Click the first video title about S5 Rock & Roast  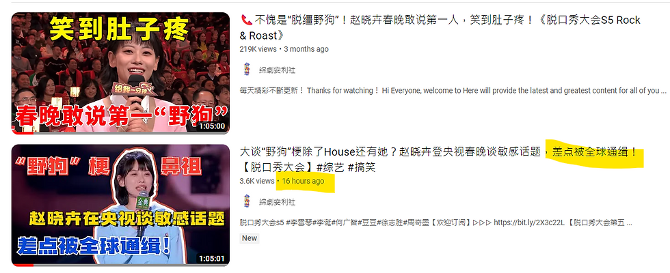[x=440, y=27]
